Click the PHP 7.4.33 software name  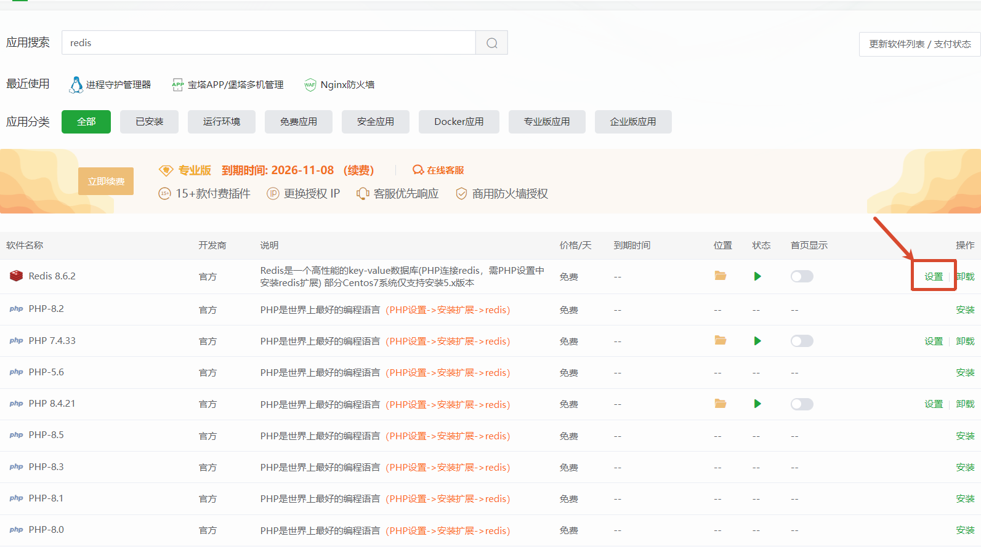52,341
